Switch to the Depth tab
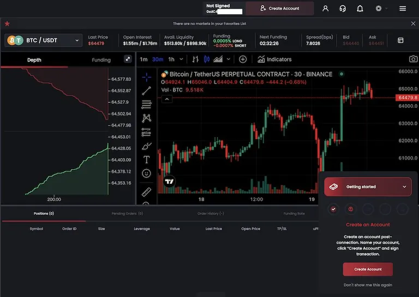This screenshot has width=419, height=297. (34, 60)
